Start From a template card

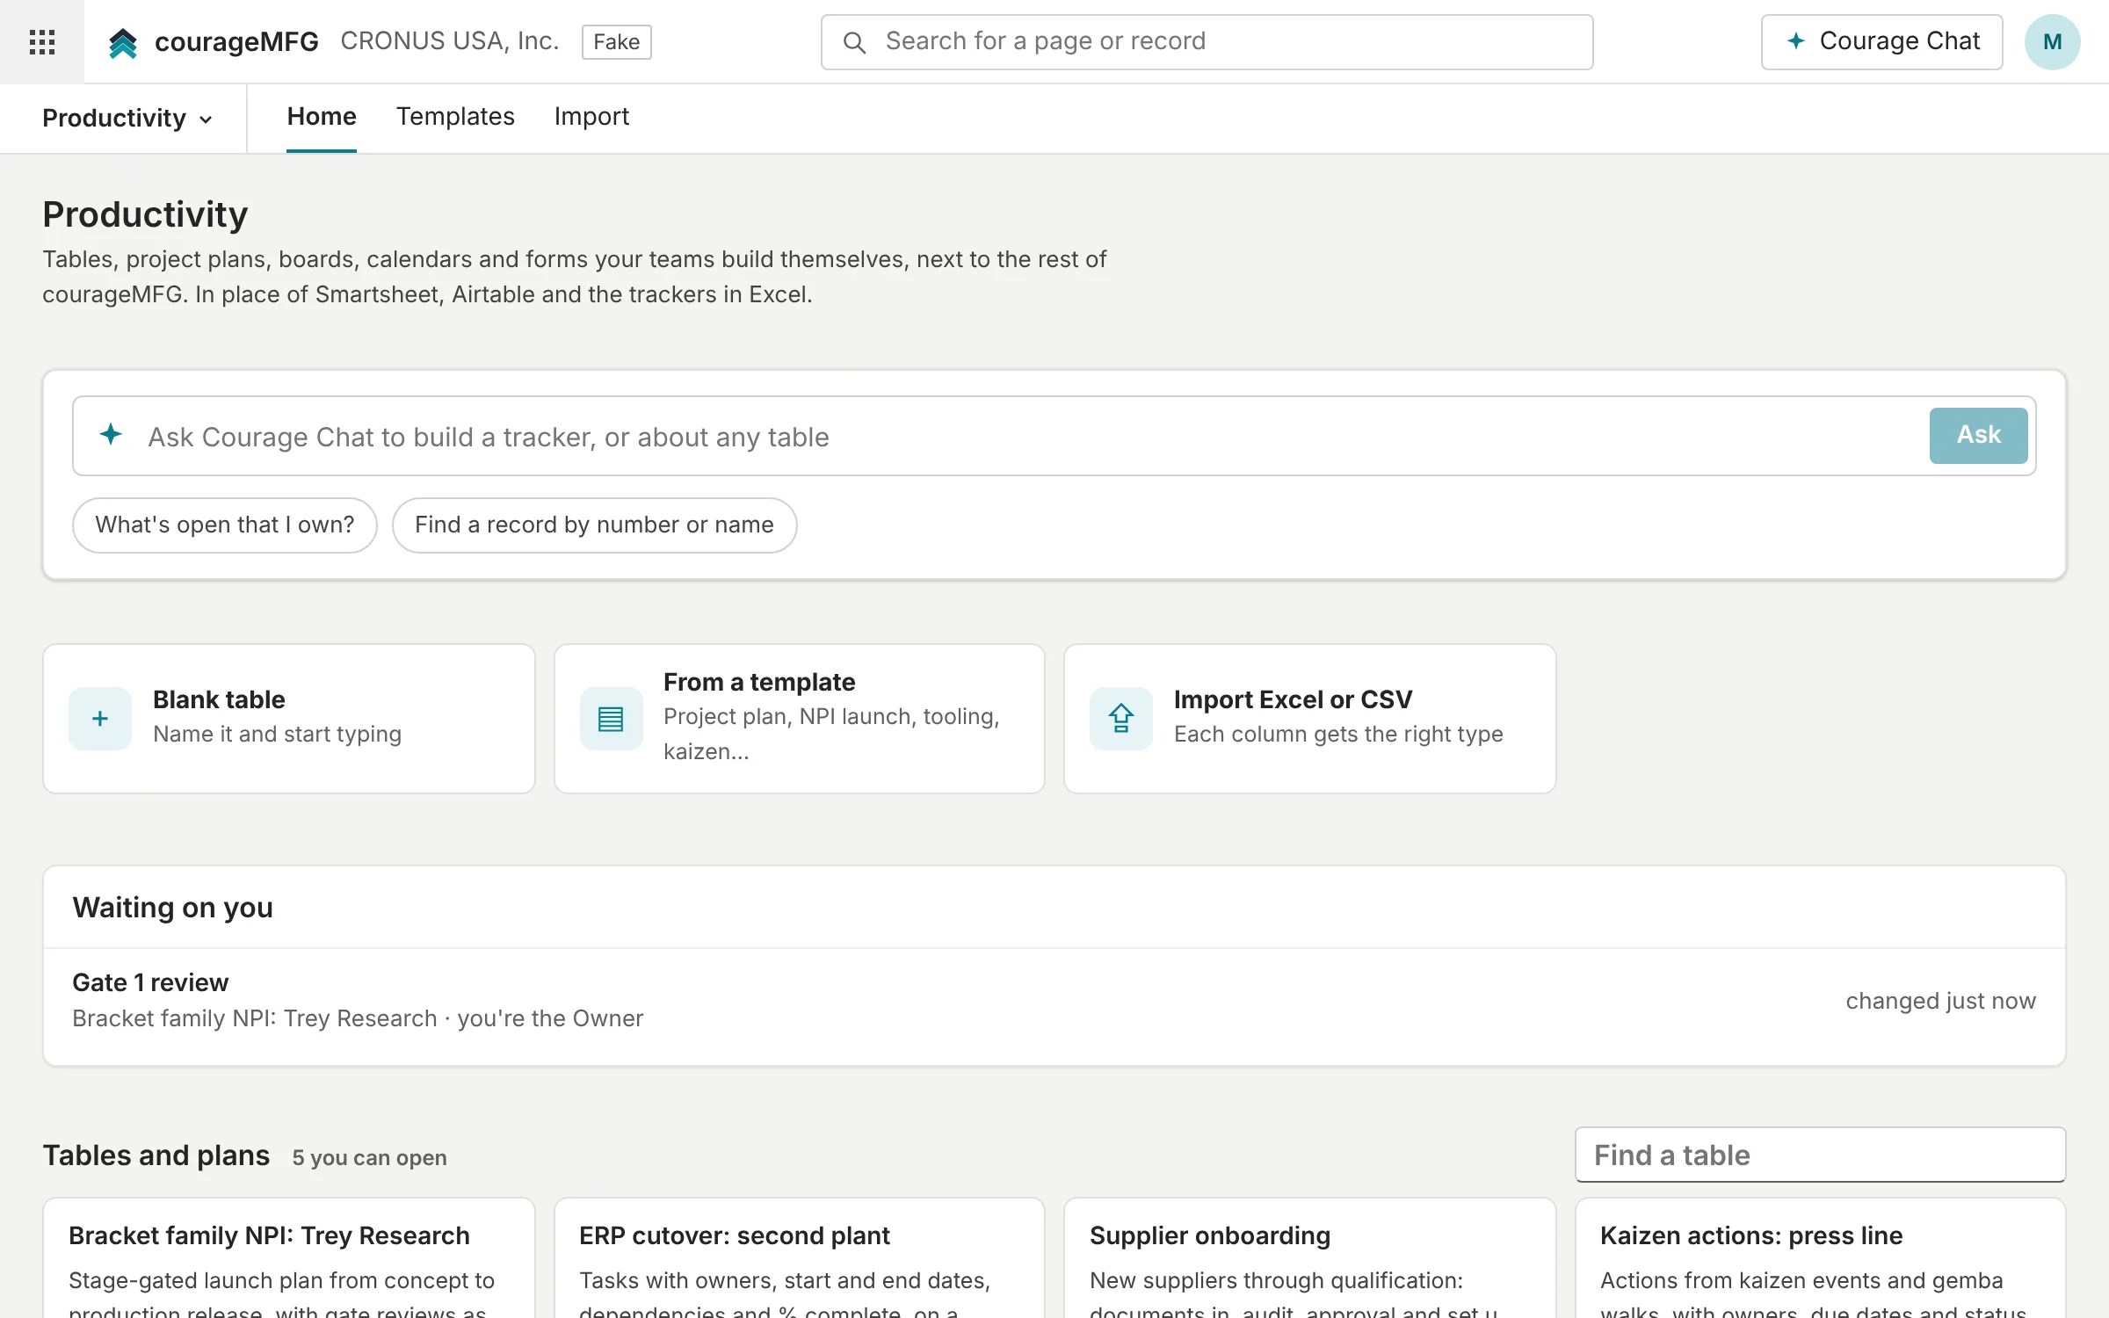pyautogui.click(x=800, y=719)
